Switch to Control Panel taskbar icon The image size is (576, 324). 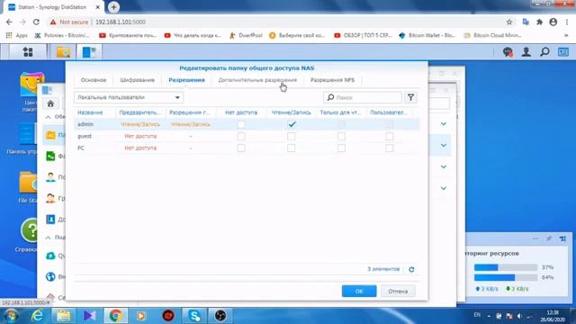click(x=89, y=52)
